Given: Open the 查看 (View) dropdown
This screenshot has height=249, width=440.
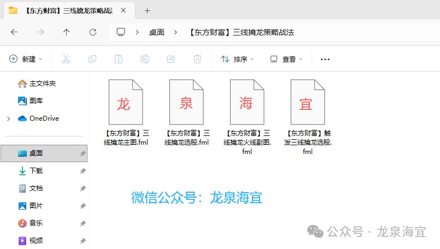Looking at the screenshot, I should pos(286,59).
